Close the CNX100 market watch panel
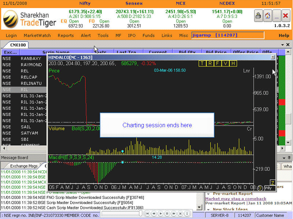Image resolution: width=293 pixels, height=219 pixels. 288,45
